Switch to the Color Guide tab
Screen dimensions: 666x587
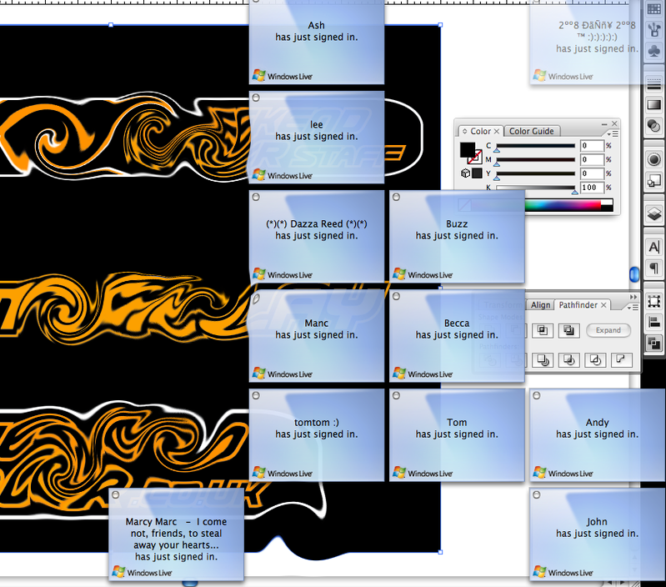point(532,131)
